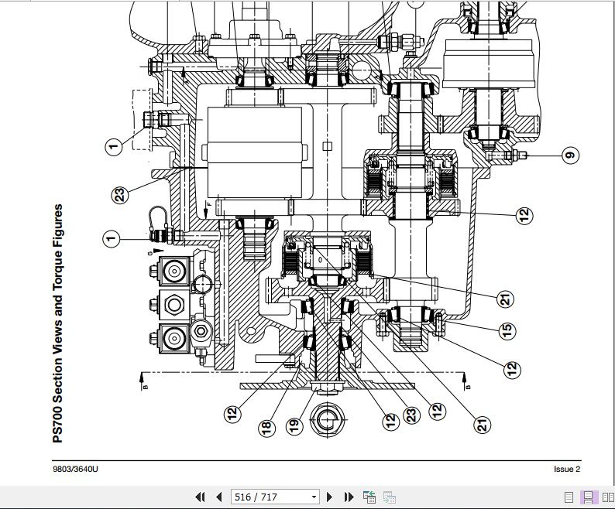This screenshot has width=615, height=509.
Task: Open the page number dropdown arrow
Action: coord(314,497)
